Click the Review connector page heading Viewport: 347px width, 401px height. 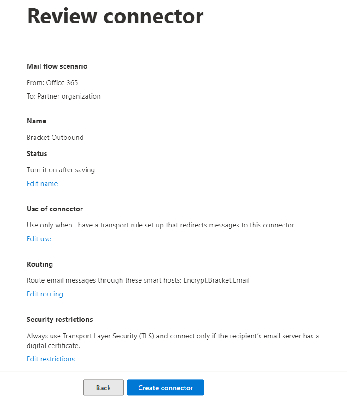115,17
